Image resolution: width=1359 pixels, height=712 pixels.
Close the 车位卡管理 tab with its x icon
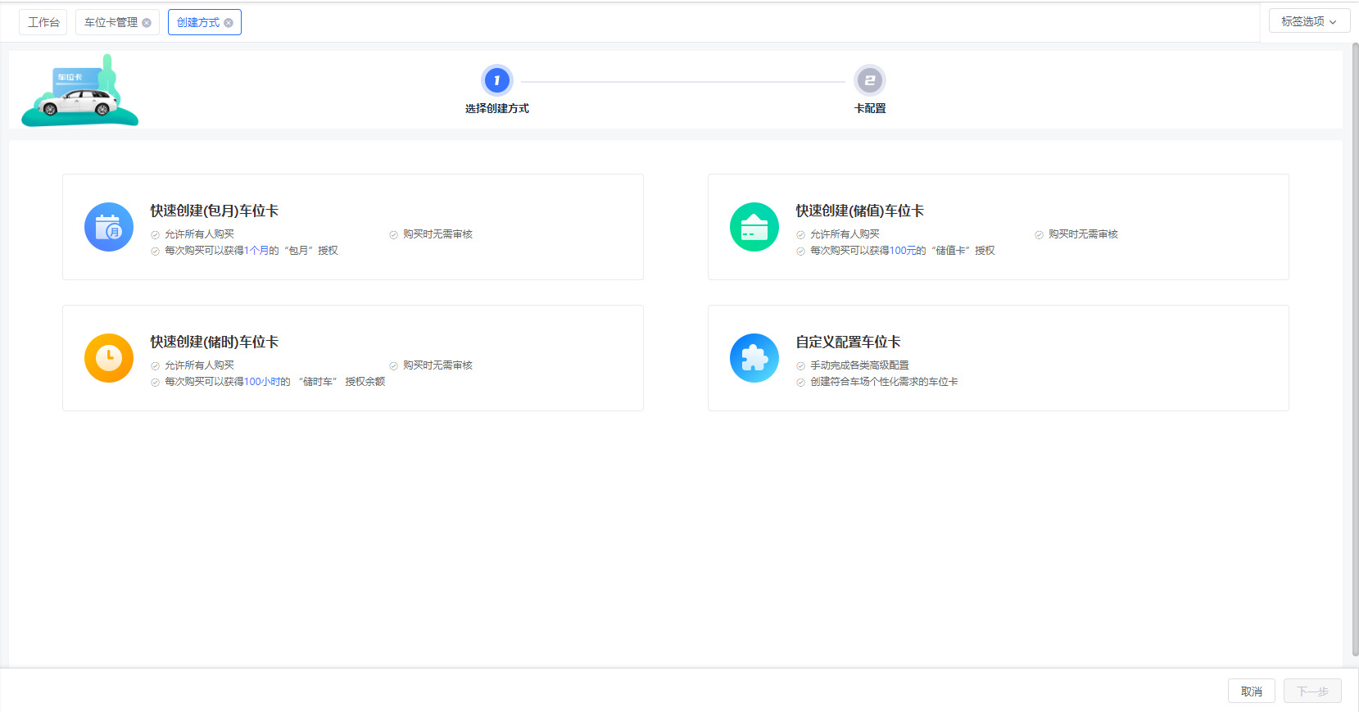pyautogui.click(x=147, y=23)
